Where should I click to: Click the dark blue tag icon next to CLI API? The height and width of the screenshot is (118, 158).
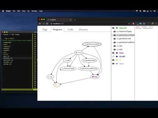point(117,56)
